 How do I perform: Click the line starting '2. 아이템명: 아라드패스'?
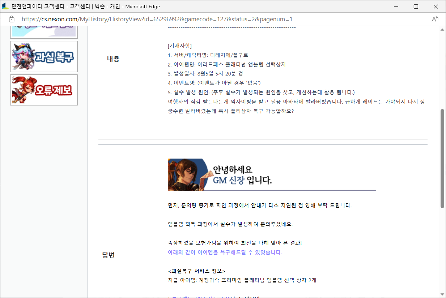click(227, 65)
